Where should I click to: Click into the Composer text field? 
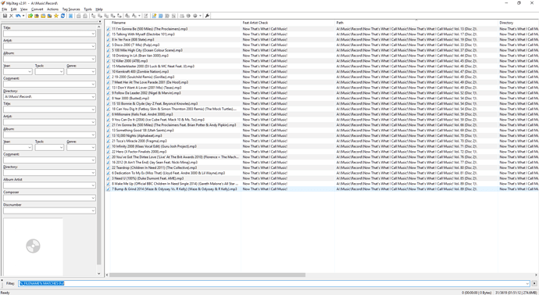[47, 198]
